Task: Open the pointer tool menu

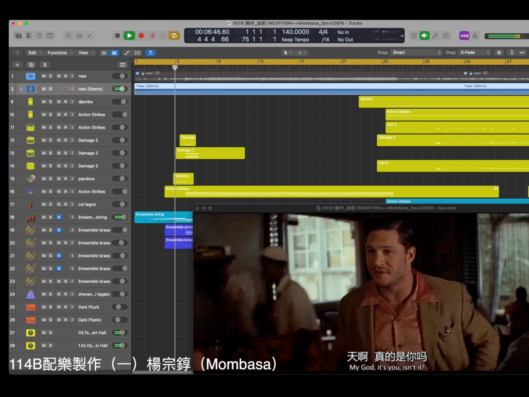Action: pyautogui.click(x=288, y=53)
